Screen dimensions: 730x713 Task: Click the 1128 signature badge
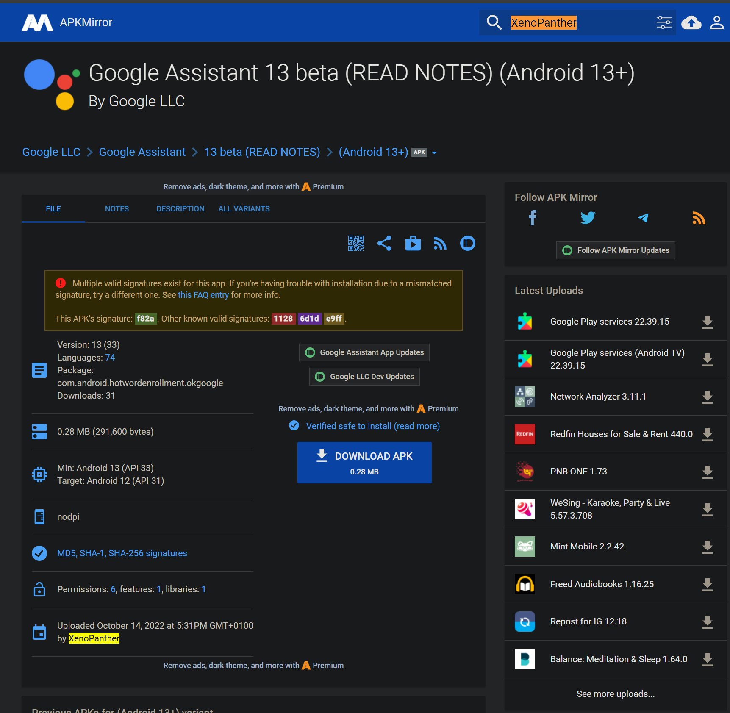point(283,319)
